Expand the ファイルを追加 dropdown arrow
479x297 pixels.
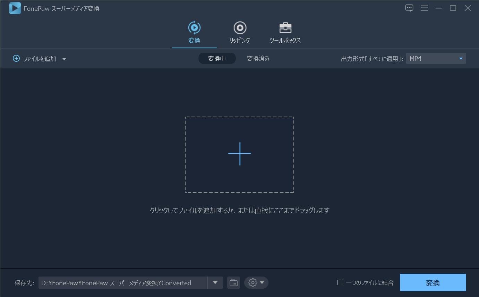(64, 59)
